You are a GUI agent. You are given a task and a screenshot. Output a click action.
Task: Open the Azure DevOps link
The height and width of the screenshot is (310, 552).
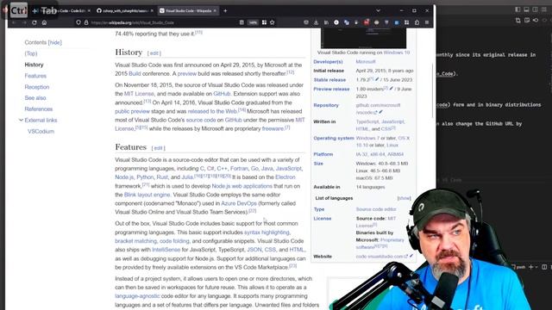coord(239,203)
